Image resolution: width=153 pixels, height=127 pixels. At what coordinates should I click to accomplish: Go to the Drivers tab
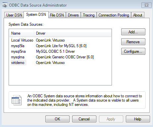click(x=73, y=15)
